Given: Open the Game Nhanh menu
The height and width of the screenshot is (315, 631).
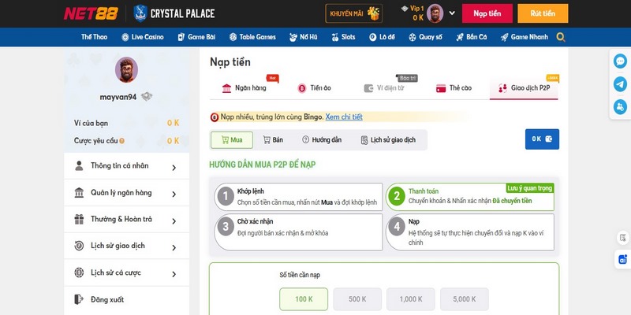Looking at the screenshot, I should click(525, 37).
